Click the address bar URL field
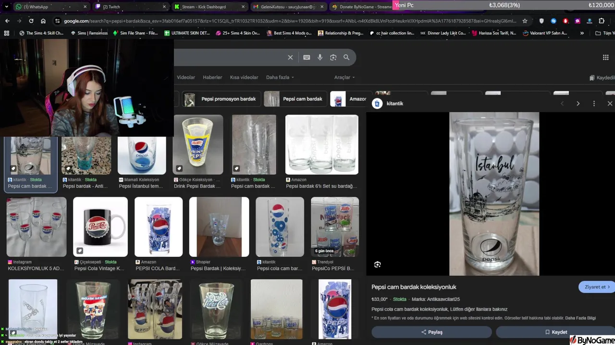Image resolution: width=615 pixels, height=345 pixels. [289, 21]
